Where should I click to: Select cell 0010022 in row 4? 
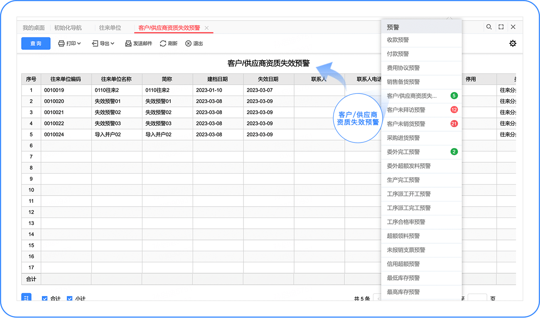click(x=66, y=124)
